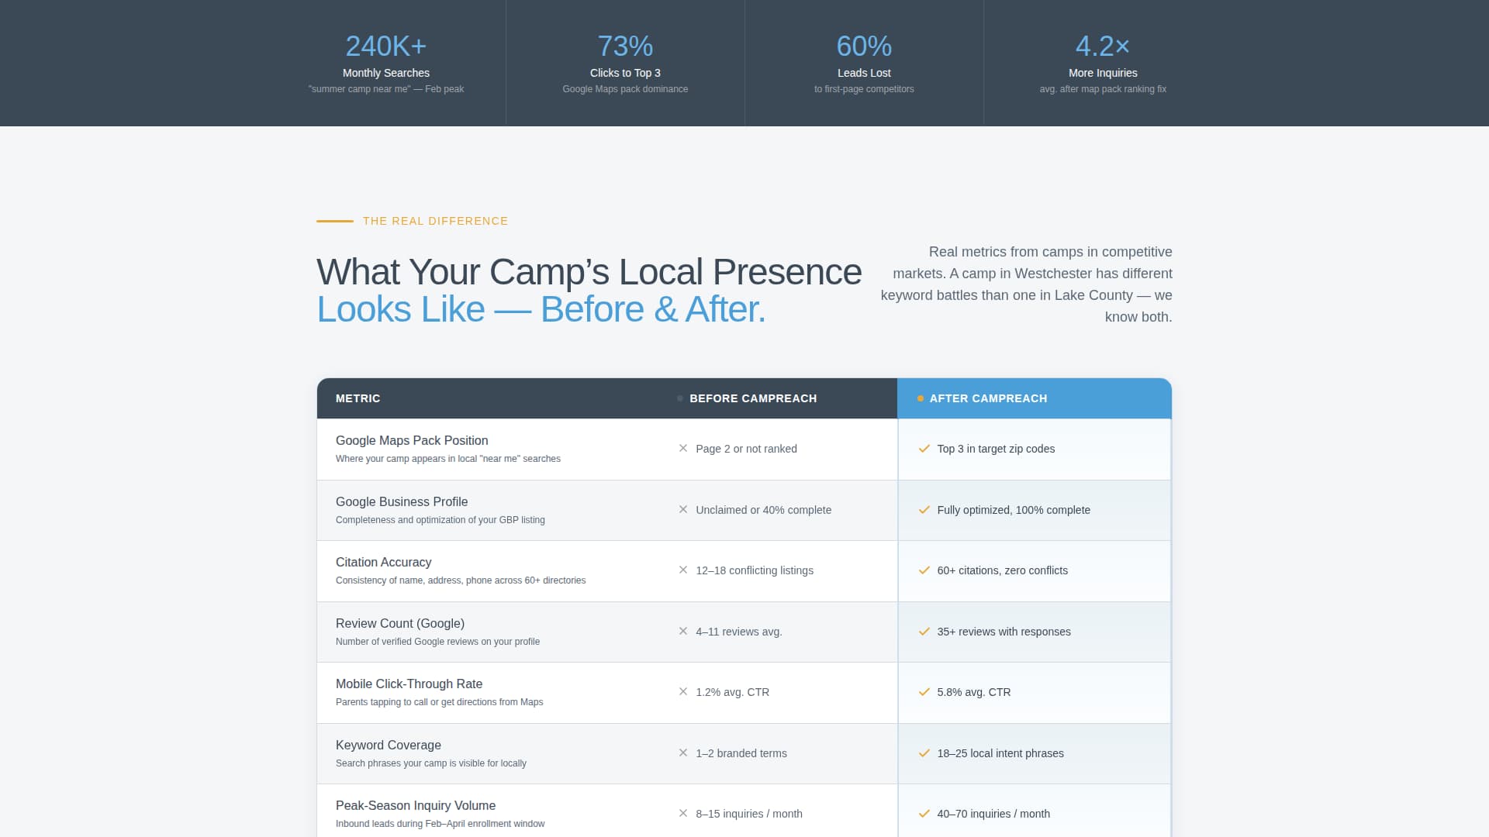This screenshot has height=837, width=1489.
Task: Click the 73% Clicks to Top 3 figure
Action: coord(625,46)
